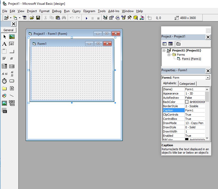Select Form1 (Form1) in project tree
The width and height of the screenshot is (218, 189).
191,59
